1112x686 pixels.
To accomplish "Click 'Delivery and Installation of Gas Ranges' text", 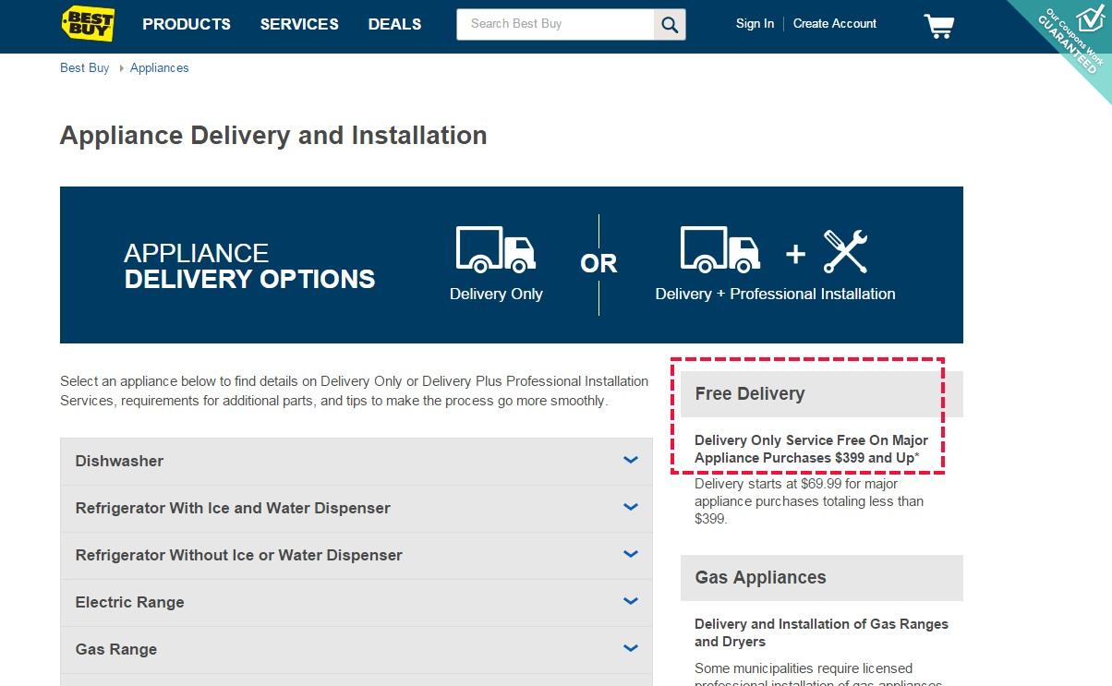I will 821,624.
